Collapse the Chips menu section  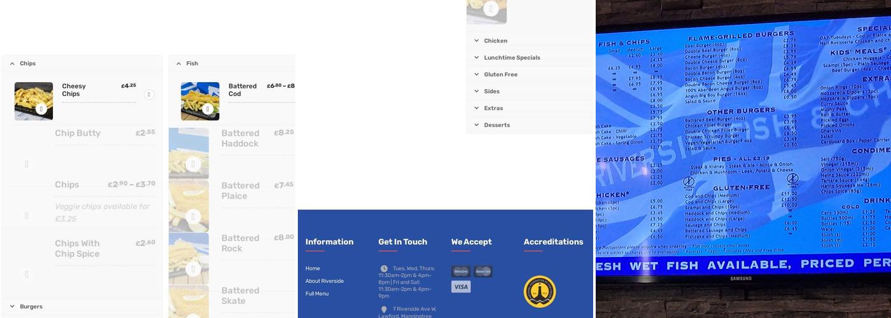click(12, 64)
